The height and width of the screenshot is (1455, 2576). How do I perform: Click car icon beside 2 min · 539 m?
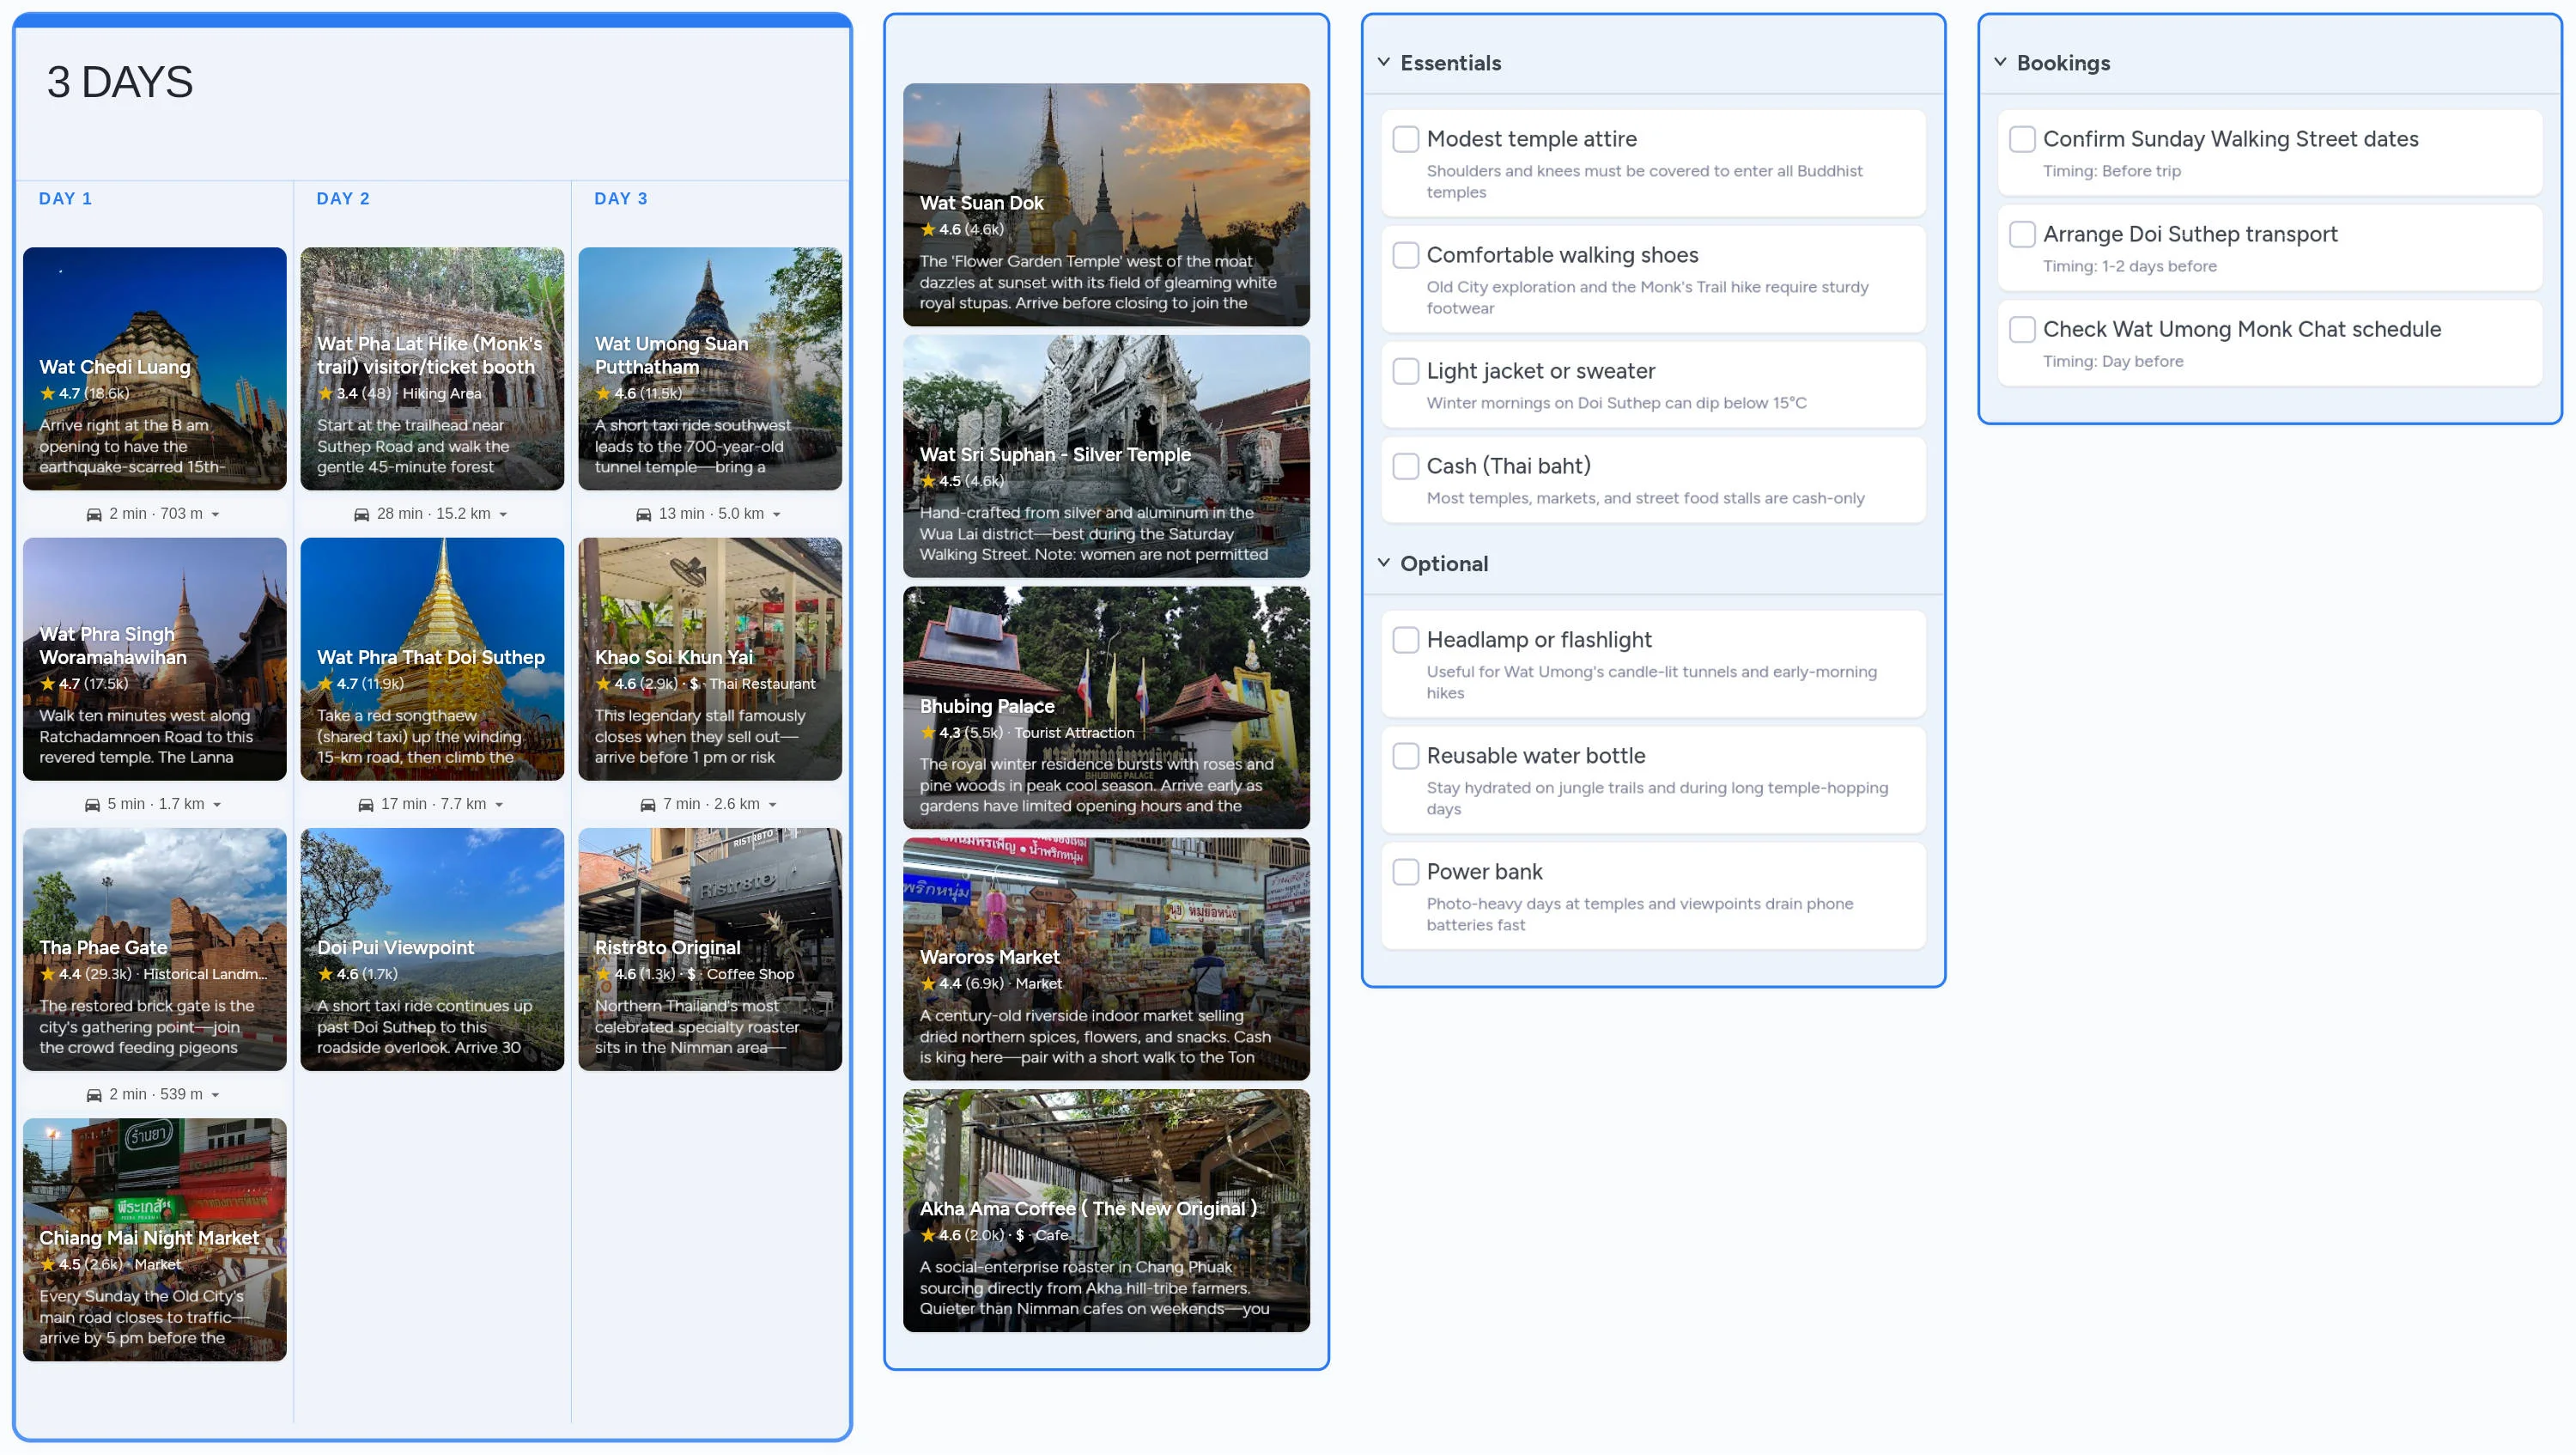(x=94, y=1094)
